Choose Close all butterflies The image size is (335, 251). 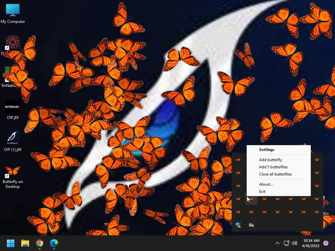tap(279, 174)
